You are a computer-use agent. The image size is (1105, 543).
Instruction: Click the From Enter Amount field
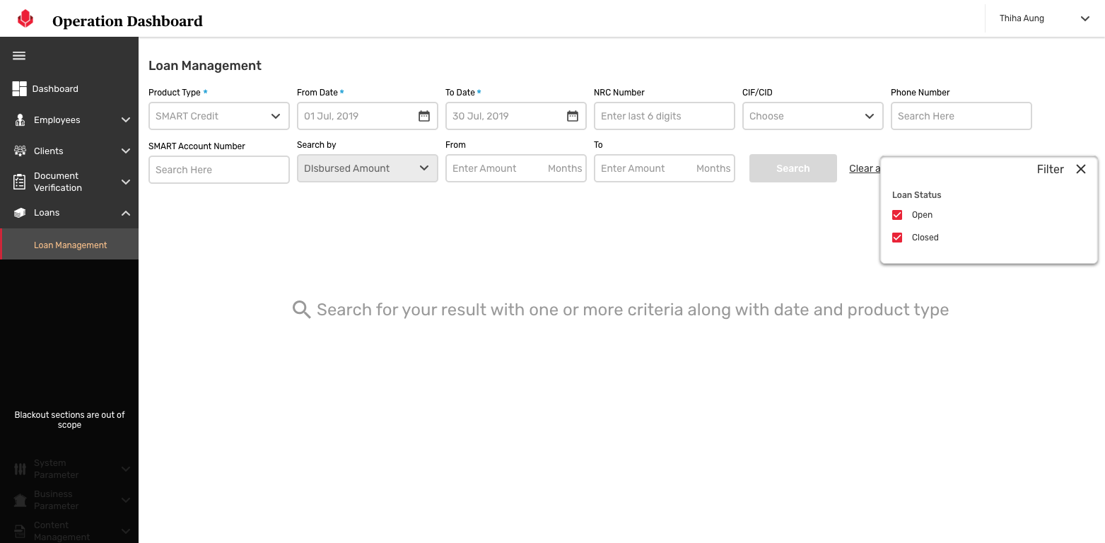(516, 168)
